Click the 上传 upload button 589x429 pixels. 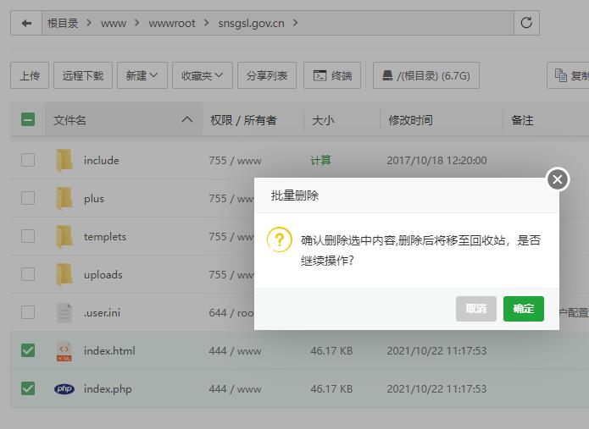click(x=30, y=75)
